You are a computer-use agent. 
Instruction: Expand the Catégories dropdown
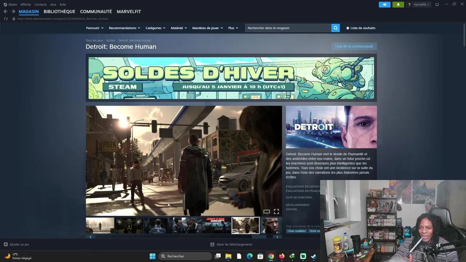tap(155, 28)
